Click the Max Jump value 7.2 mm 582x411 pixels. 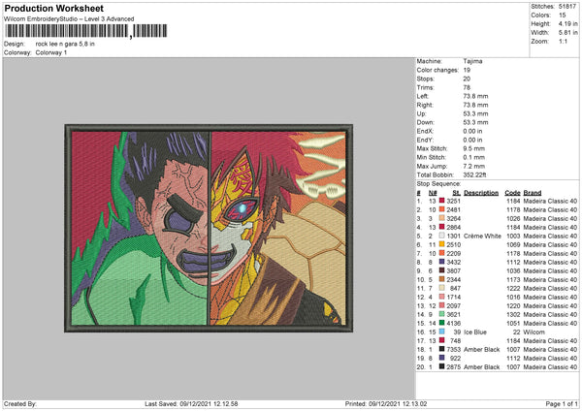(x=473, y=166)
